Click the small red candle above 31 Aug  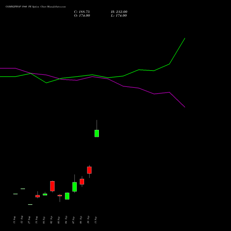click(x=37, y=196)
